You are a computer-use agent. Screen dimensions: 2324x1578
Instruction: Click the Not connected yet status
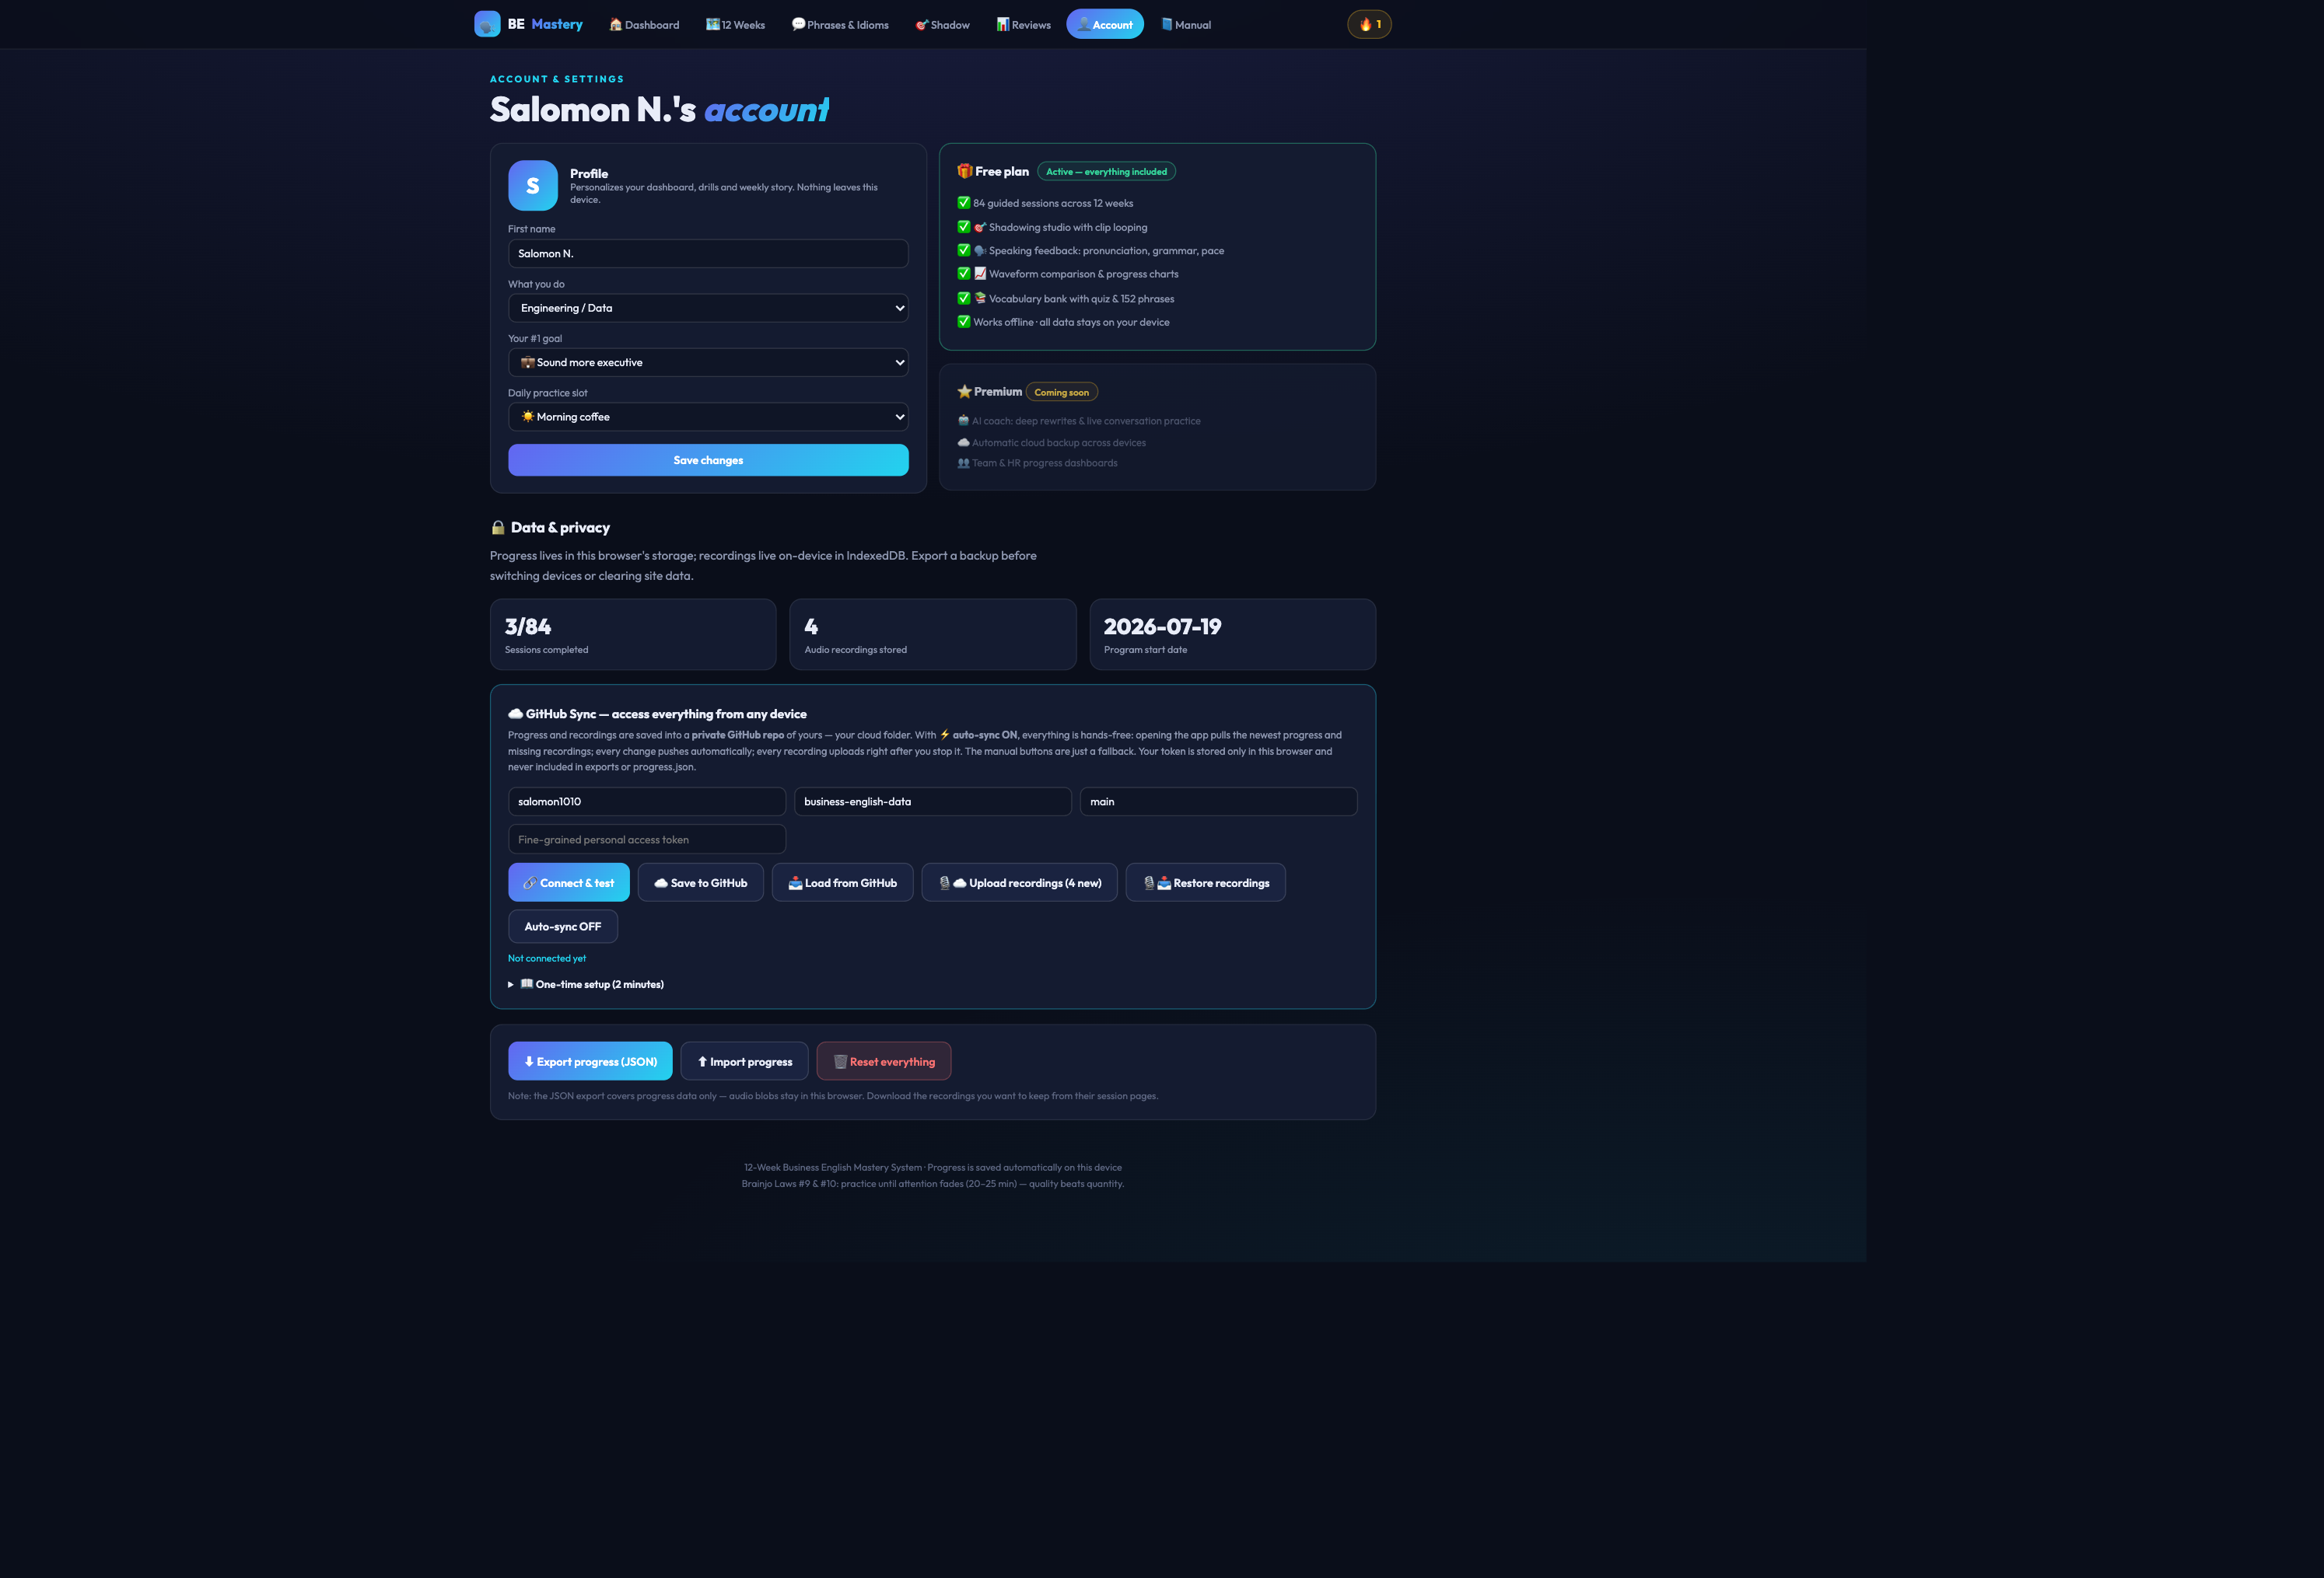click(x=546, y=958)
